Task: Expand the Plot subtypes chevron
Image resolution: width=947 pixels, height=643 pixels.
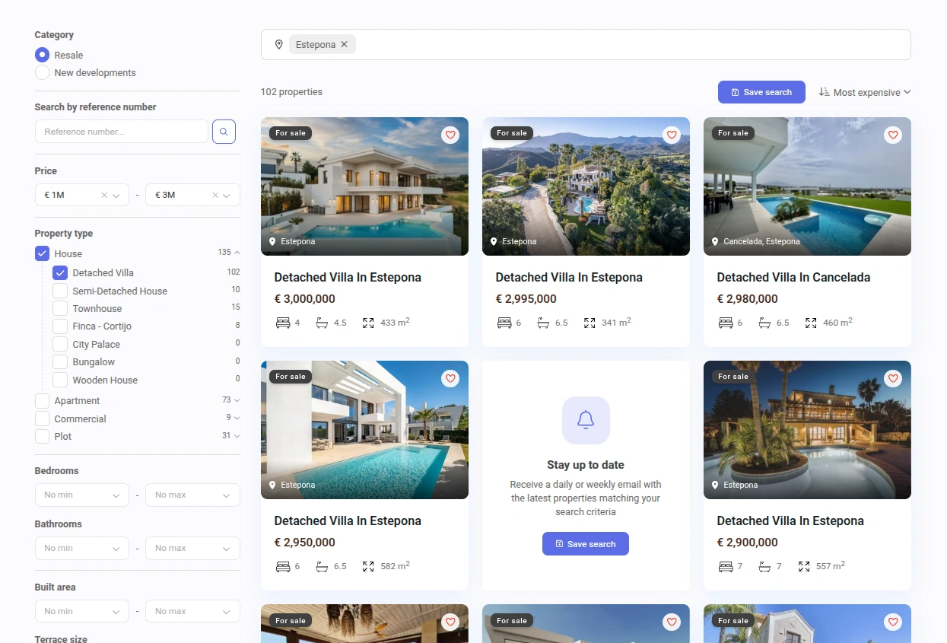Action: pos(237,436)
